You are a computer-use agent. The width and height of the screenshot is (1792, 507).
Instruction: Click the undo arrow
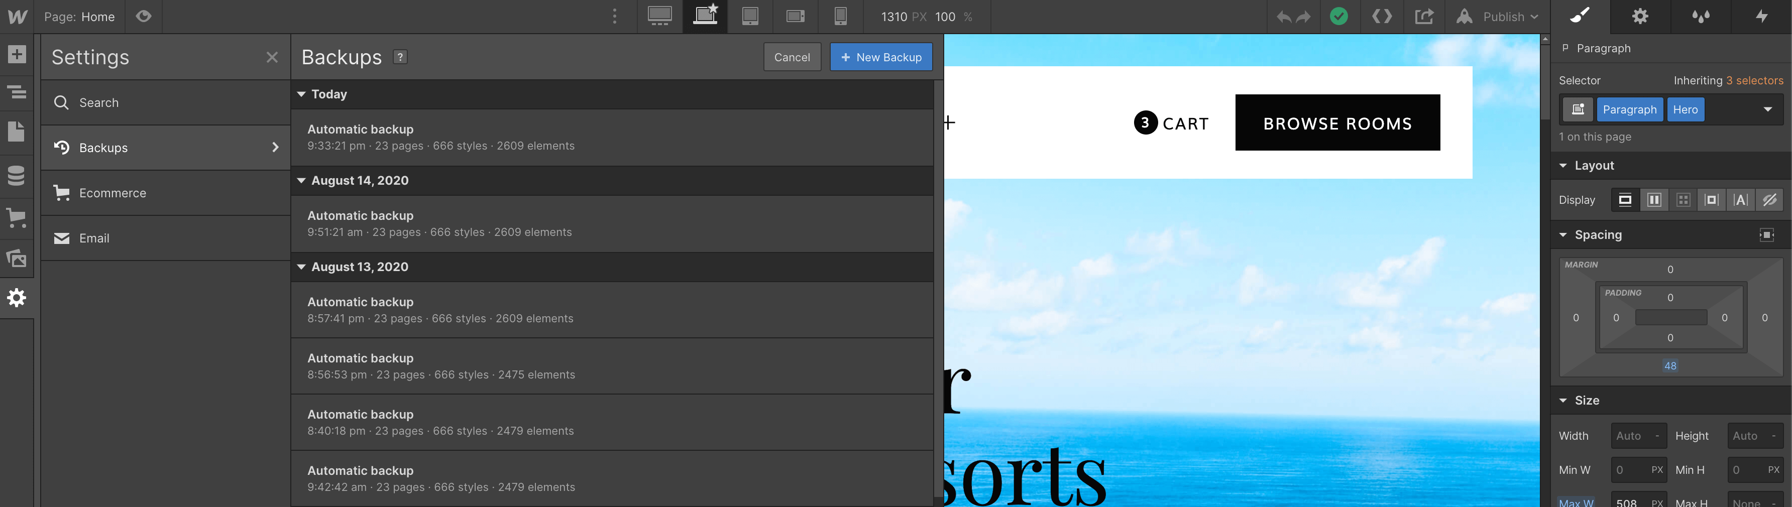click(1283, 17)
